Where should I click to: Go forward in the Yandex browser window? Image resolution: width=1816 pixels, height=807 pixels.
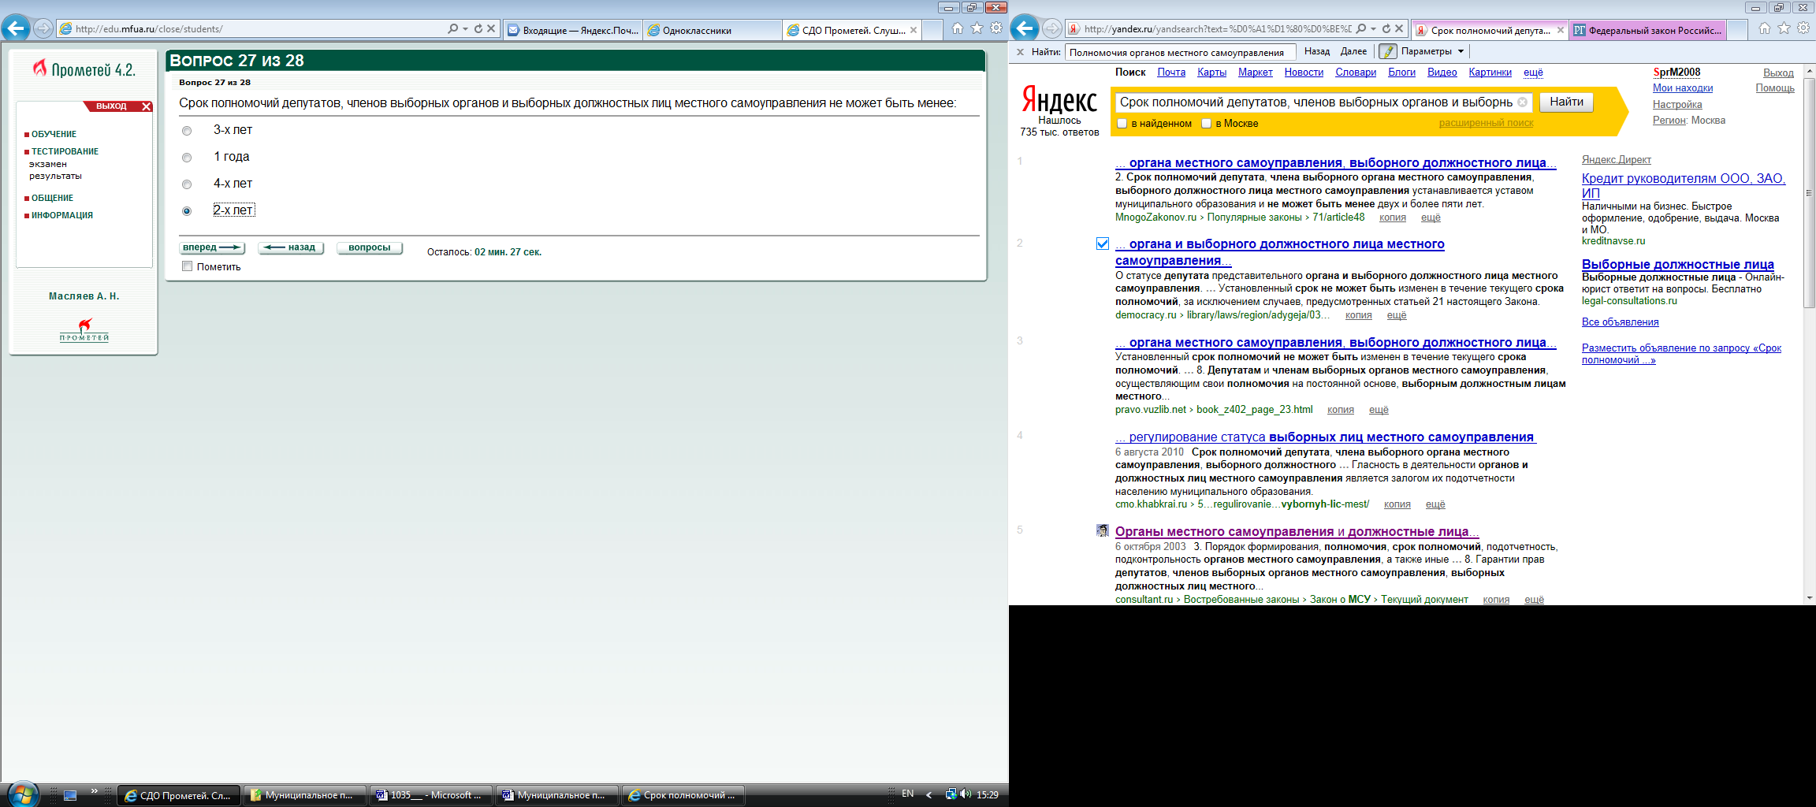tap(1052, 28)
